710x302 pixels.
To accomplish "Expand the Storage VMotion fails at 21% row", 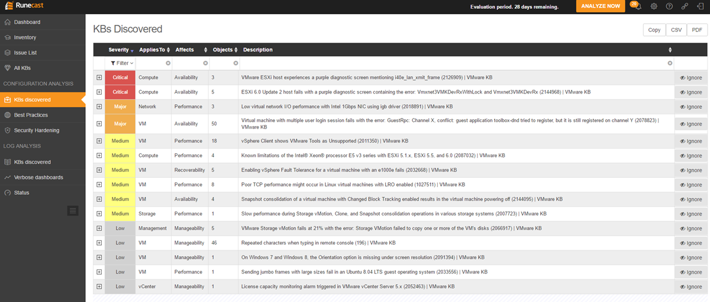I will (x=99, y=228).
